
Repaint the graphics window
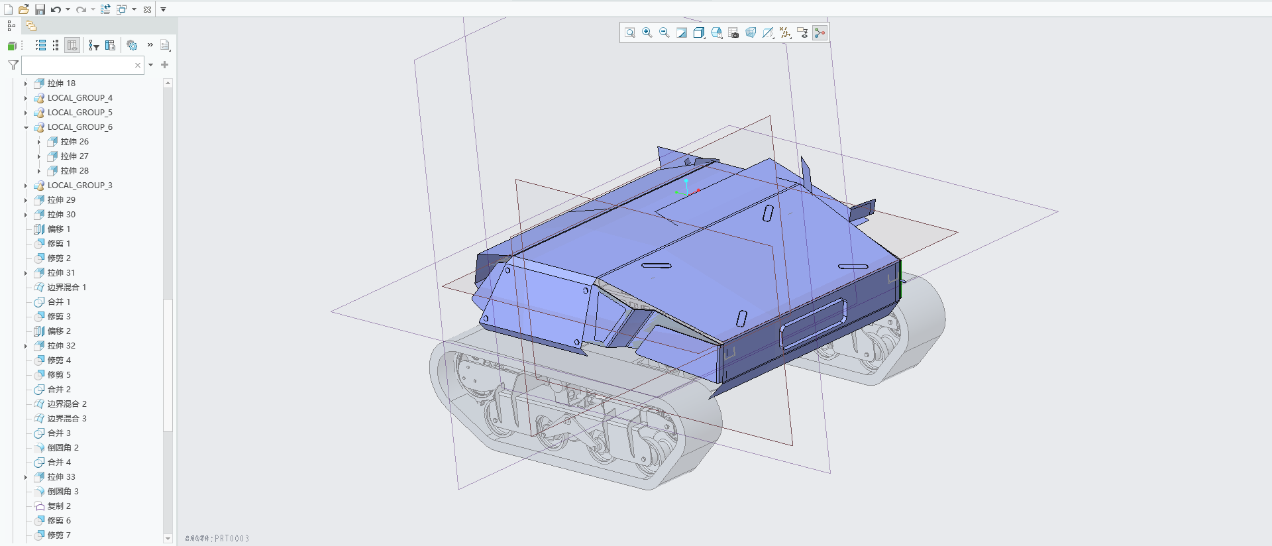[682, 32]
